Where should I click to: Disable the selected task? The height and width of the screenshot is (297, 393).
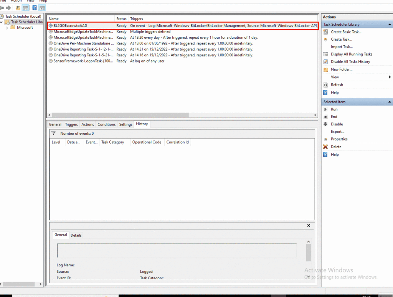coord(337,124)
